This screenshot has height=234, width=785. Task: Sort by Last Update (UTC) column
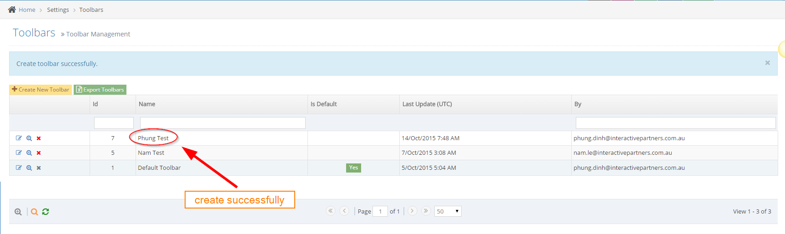(427, 104)
